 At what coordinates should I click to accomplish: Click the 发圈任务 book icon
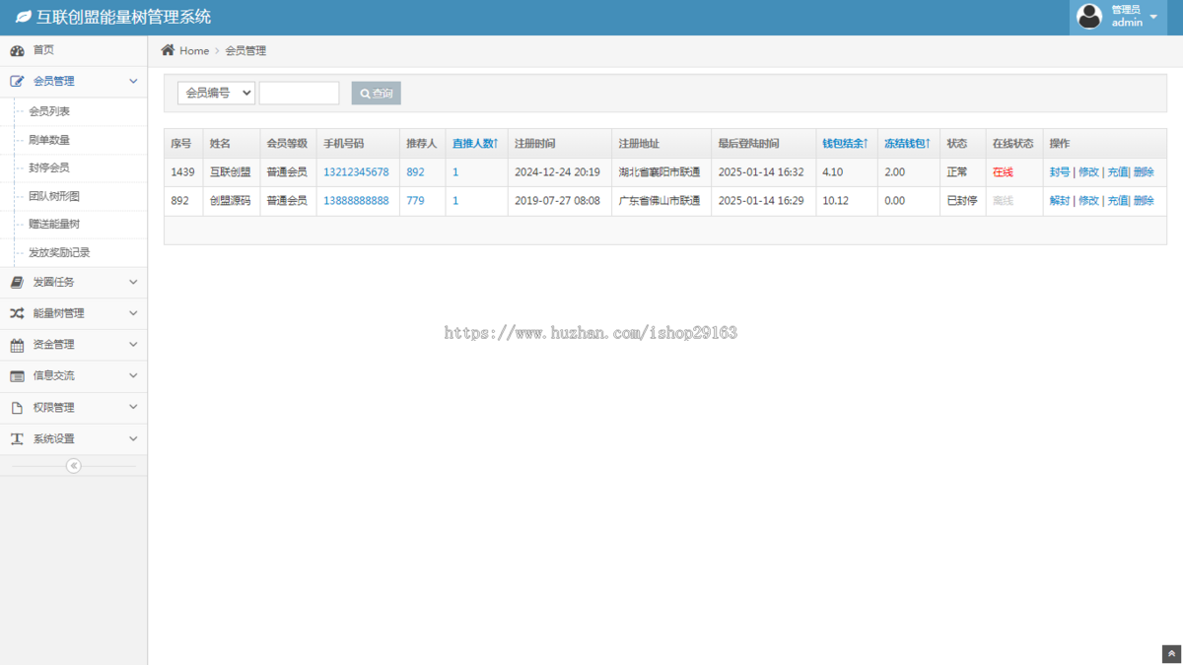click(x=17, y=283)
